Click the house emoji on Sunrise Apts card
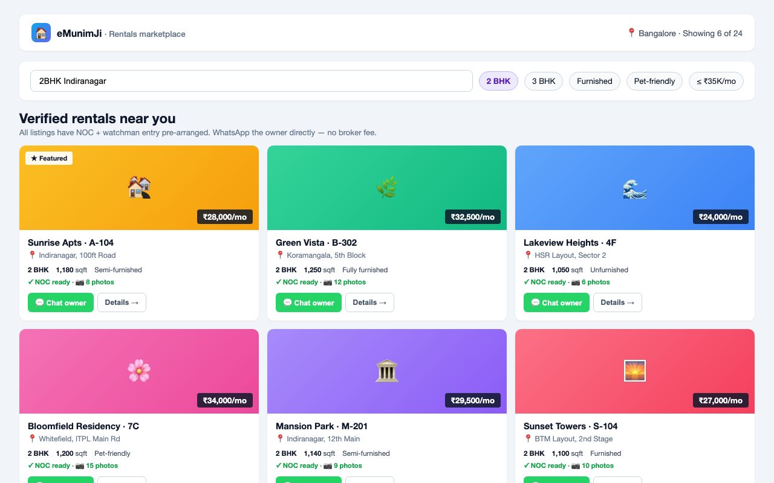The width and height of the screenshot is (774, 483). (x=139, y=188)
